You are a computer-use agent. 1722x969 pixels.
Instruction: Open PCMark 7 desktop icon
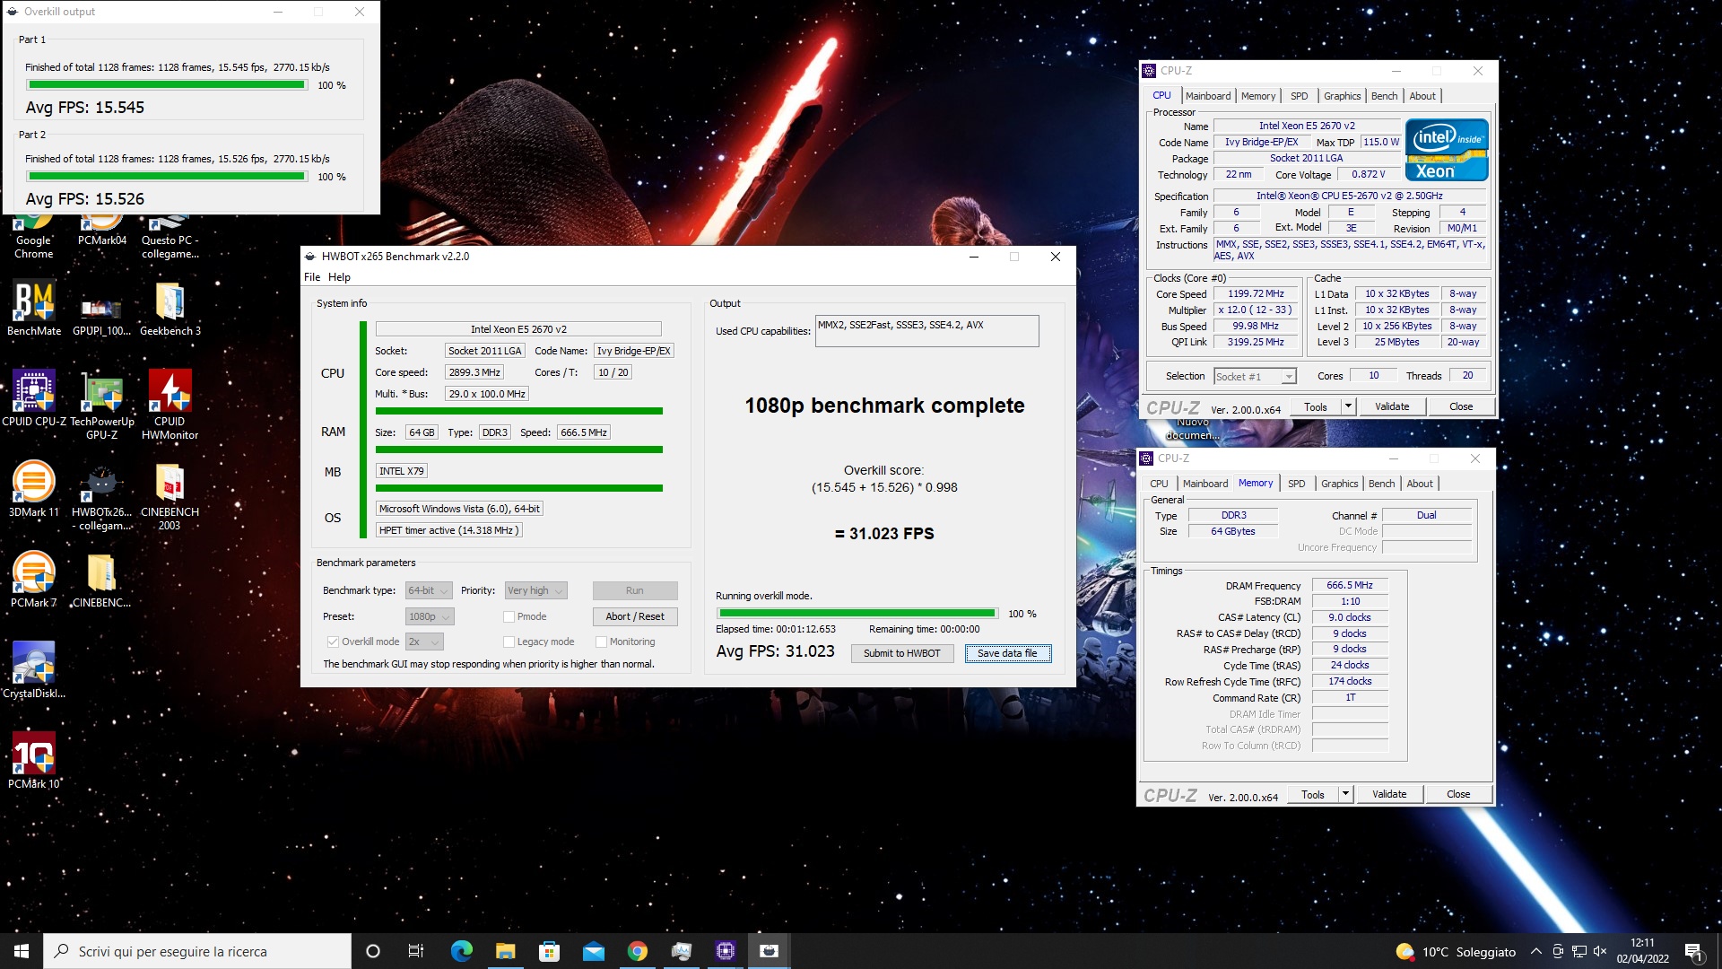click(x=34, y=581)
